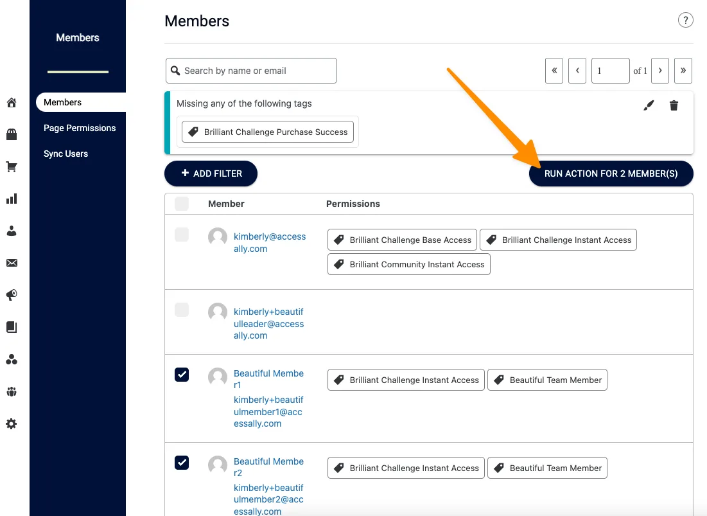
Task: Open the home icon in left sidebar
Action: (x=12, y=103)
